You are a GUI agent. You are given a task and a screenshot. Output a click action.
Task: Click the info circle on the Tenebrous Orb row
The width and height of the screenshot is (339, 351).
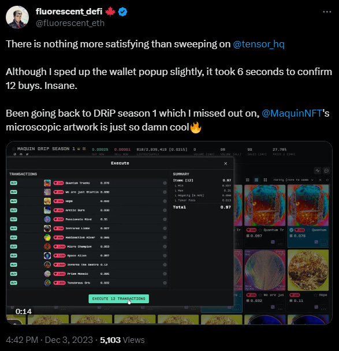coord(165,283)
